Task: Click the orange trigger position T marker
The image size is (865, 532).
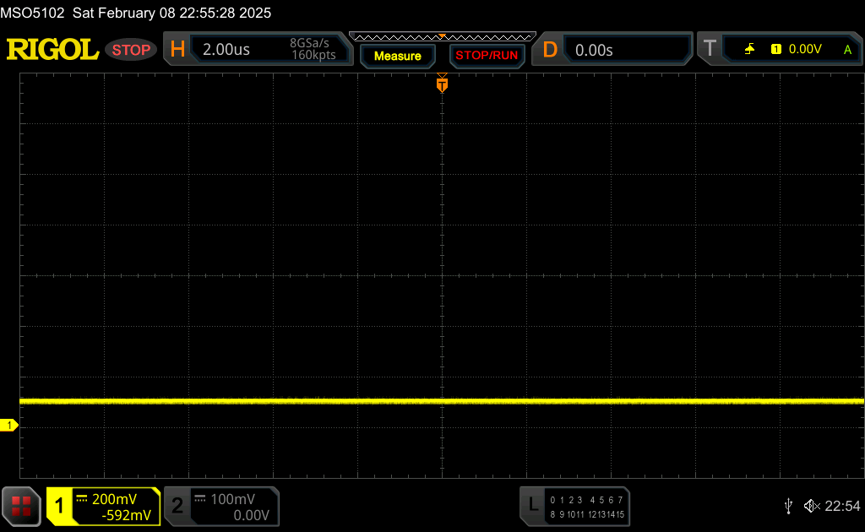Action: tap(442, 84)
